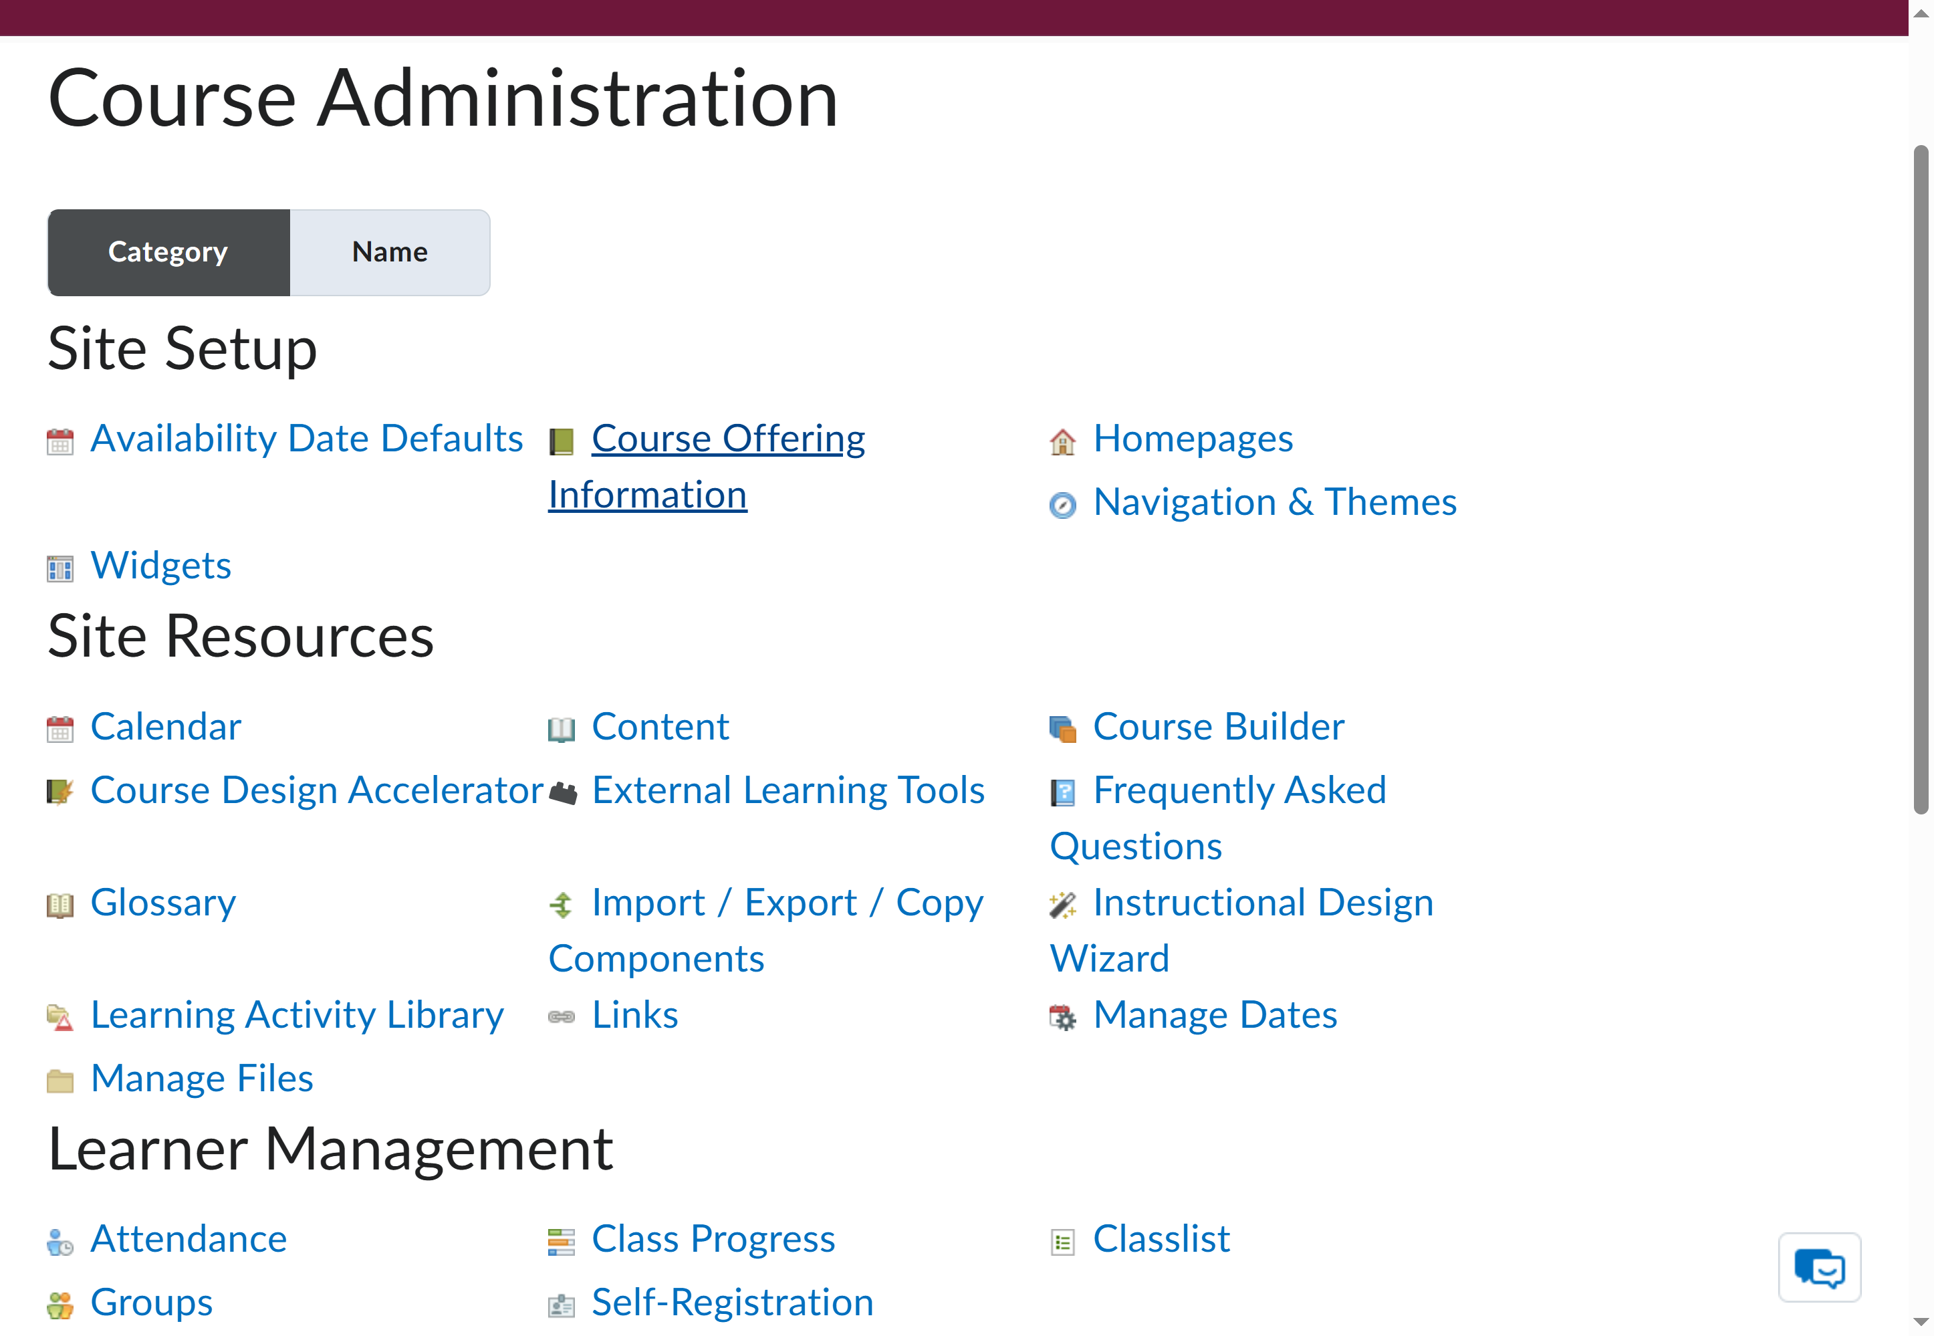1934x1336 pixels.
Task: Click the Widgets grid icon
Action: (59, 568)
